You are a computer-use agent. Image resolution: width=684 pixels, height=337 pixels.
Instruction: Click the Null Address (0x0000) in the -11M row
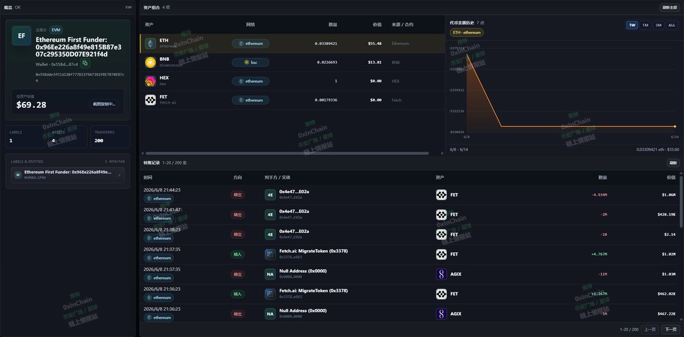click(x=303, y=271)
